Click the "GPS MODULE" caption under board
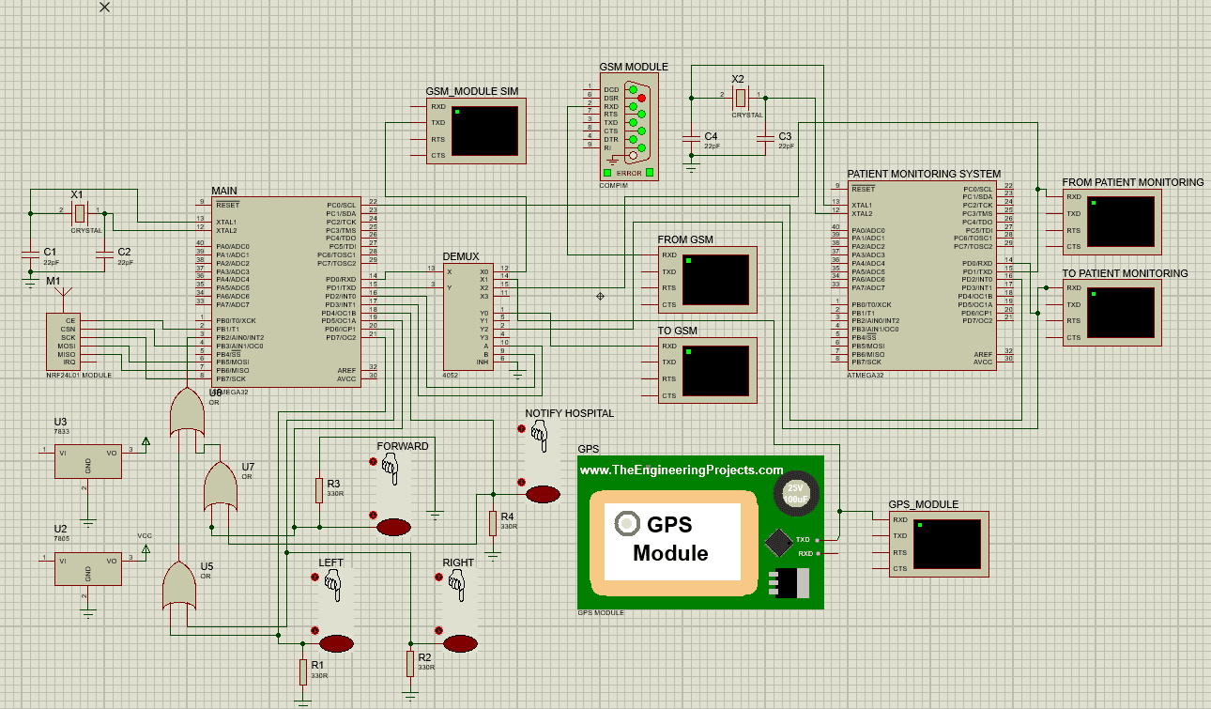1211x709 pixels. point(601,612)
